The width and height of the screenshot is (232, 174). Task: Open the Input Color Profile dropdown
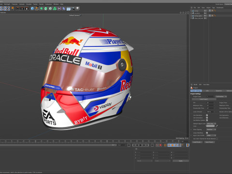[211, 135]
